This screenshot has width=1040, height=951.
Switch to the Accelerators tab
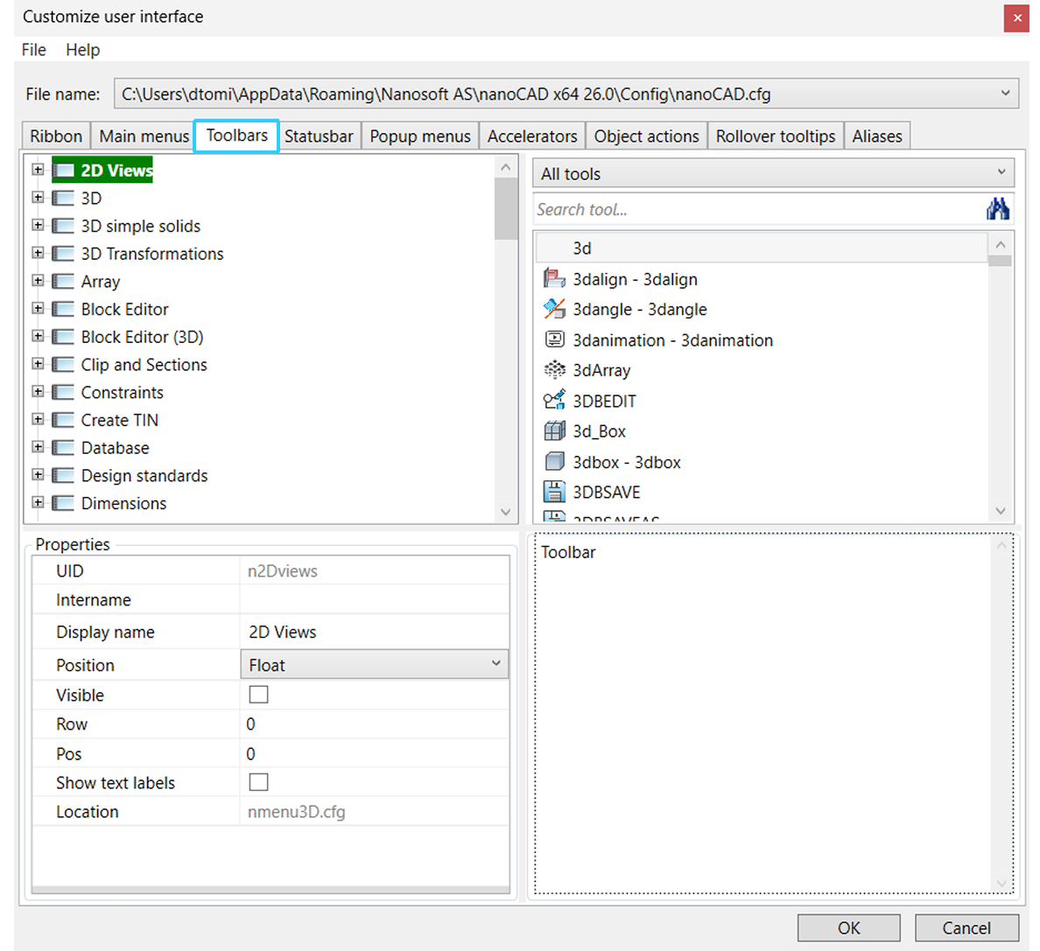click(x=532, y=136)
